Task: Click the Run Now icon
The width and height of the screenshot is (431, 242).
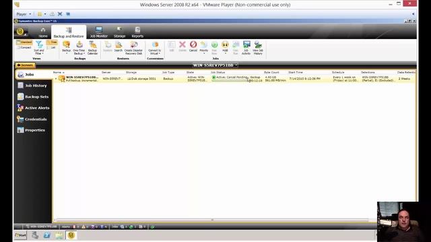Action: [x=214, y=48]
